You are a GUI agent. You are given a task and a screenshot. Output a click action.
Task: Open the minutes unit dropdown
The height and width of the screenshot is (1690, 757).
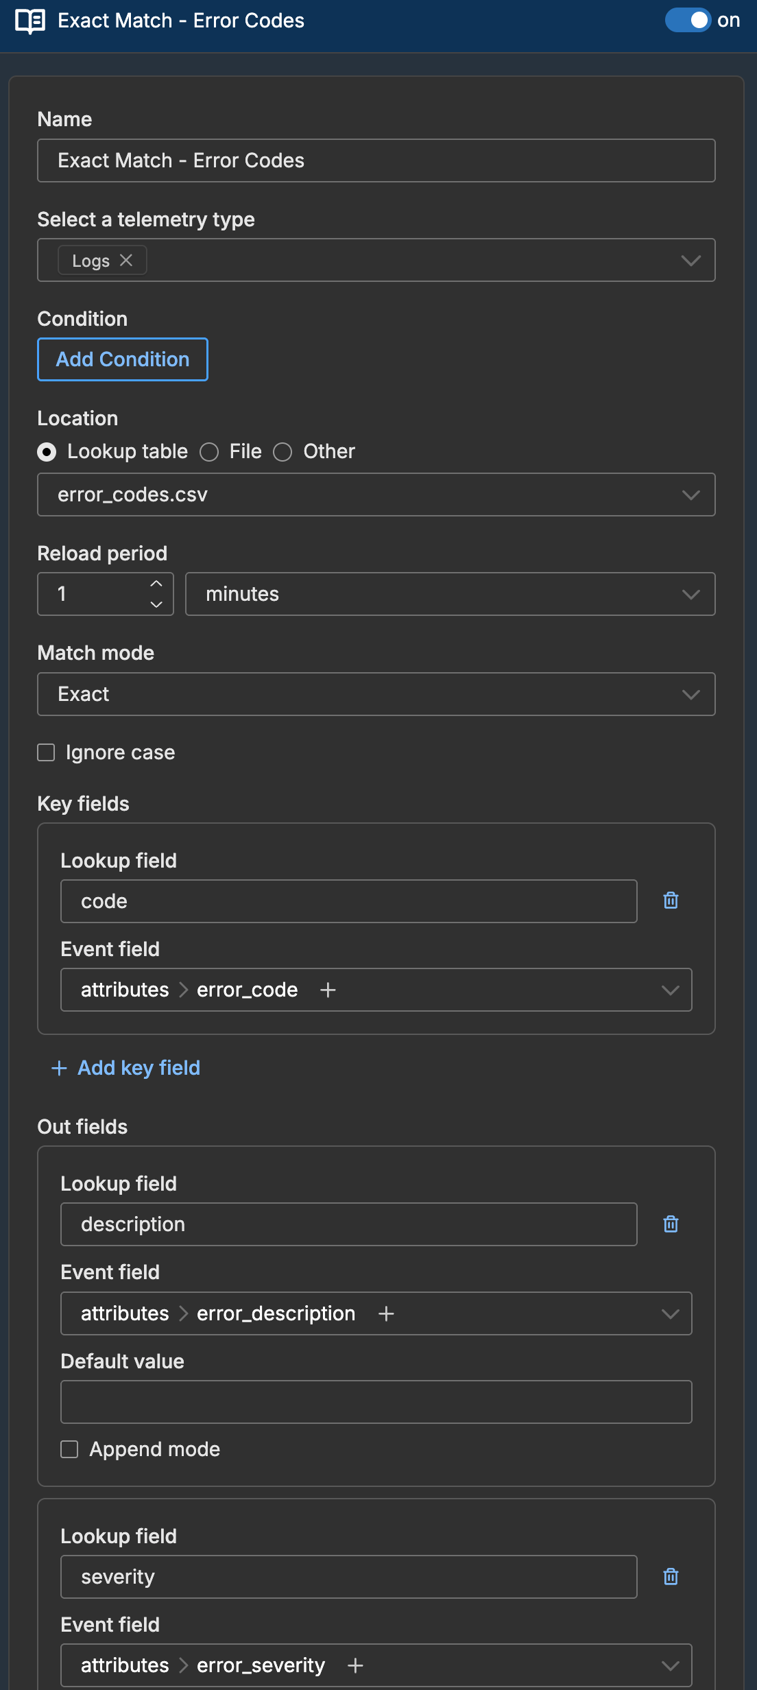pyautogui.click(x=450, y=594)
